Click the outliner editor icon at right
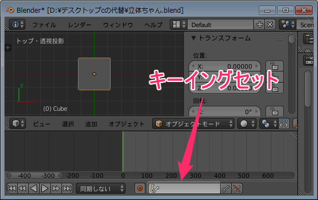 309,39
